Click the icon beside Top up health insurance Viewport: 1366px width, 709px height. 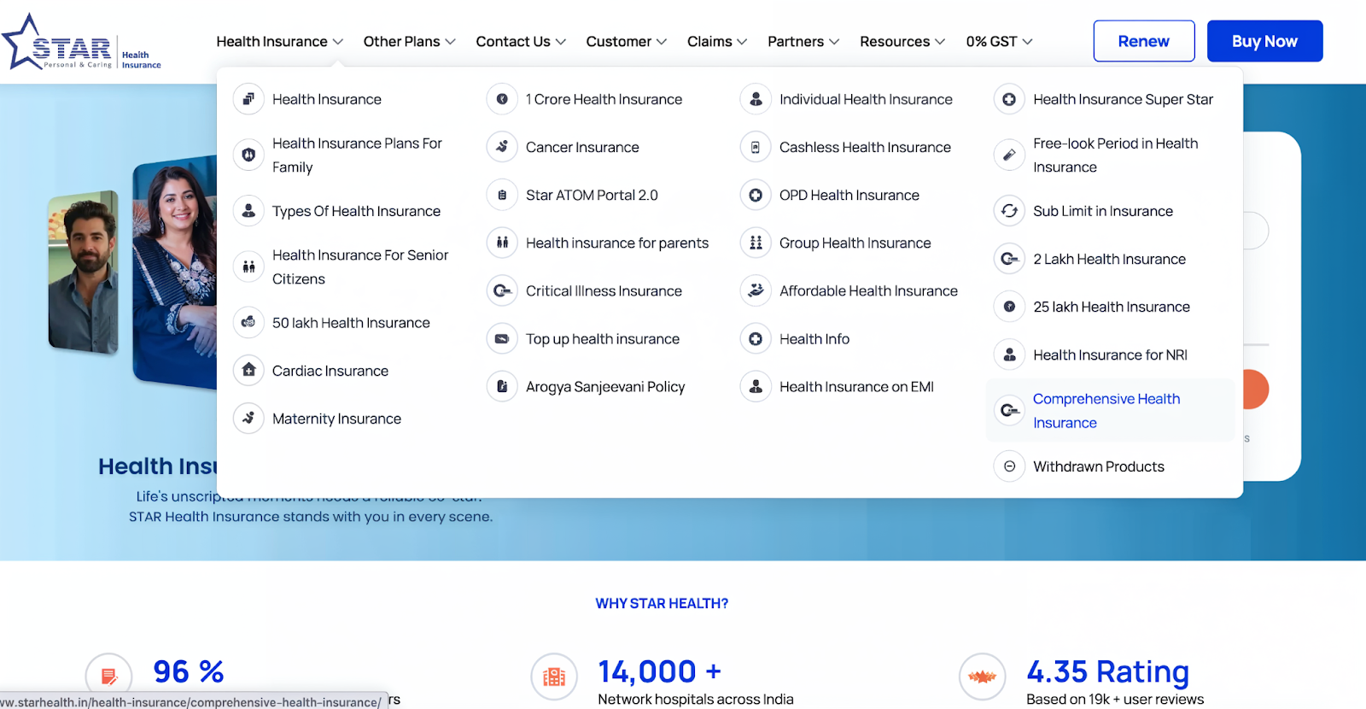click(502, 339)
